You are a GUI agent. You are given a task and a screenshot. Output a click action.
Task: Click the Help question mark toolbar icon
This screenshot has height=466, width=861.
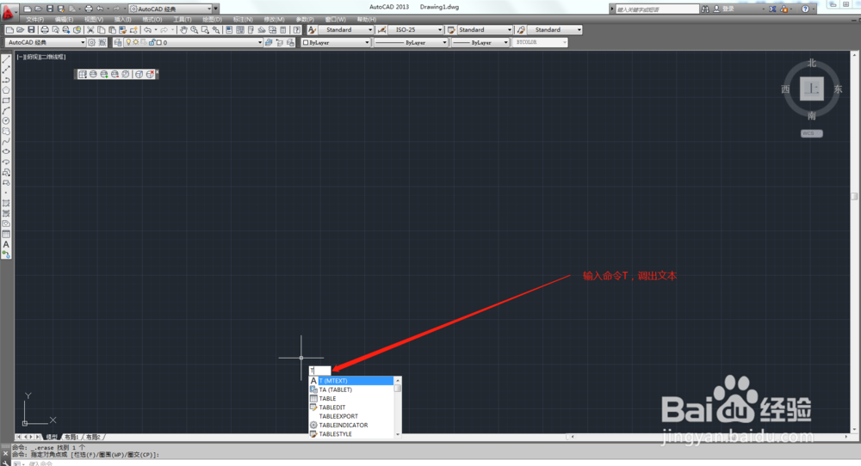pyautogui.click(x=296, y=29)
